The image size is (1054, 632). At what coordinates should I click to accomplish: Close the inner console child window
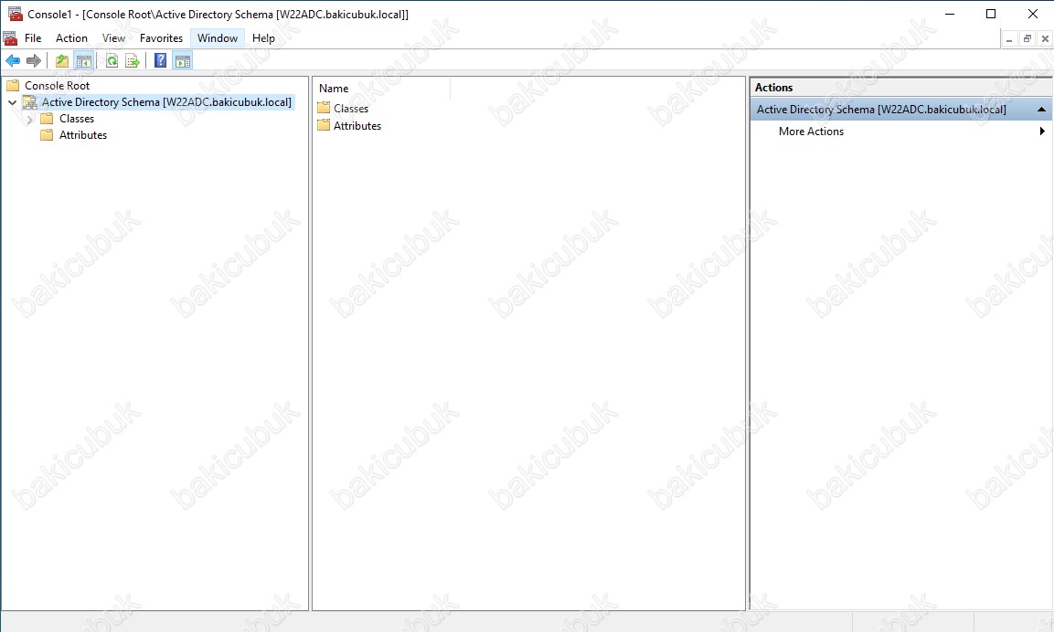(x=1045, y=39)
